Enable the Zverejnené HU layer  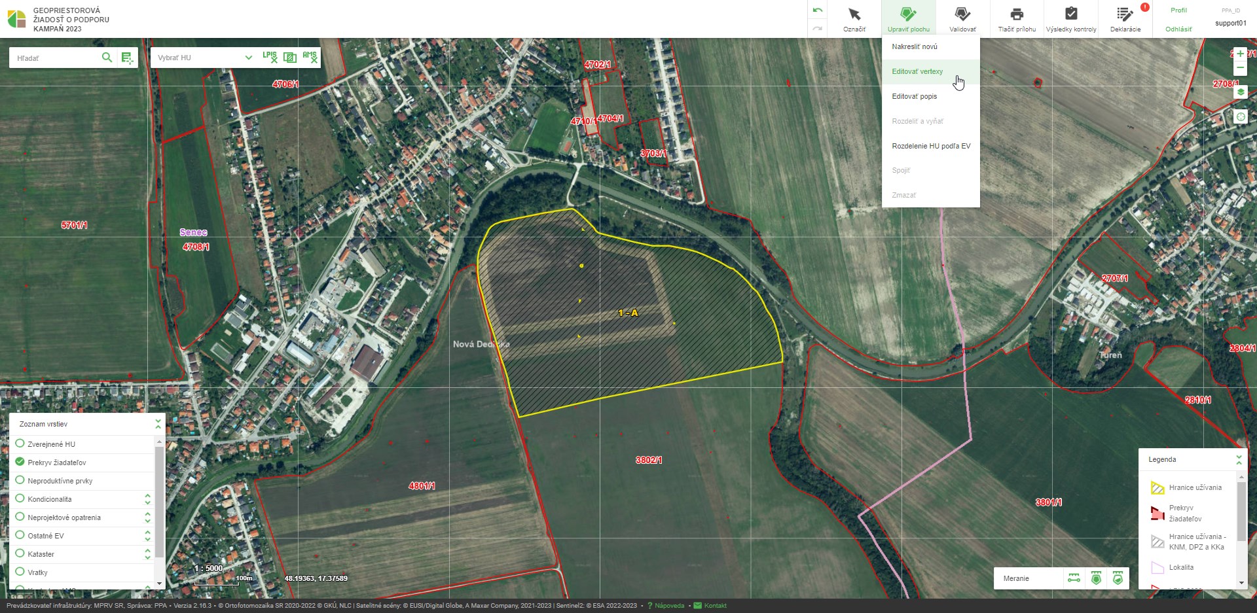click(20, 444)
